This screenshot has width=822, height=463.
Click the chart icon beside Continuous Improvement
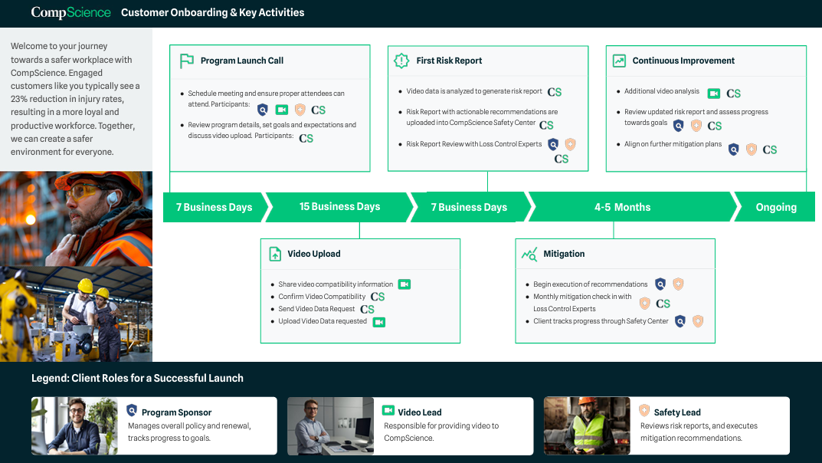click(x=619, y=61)
